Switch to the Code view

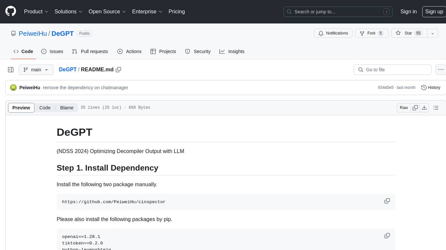pos(45,108)
